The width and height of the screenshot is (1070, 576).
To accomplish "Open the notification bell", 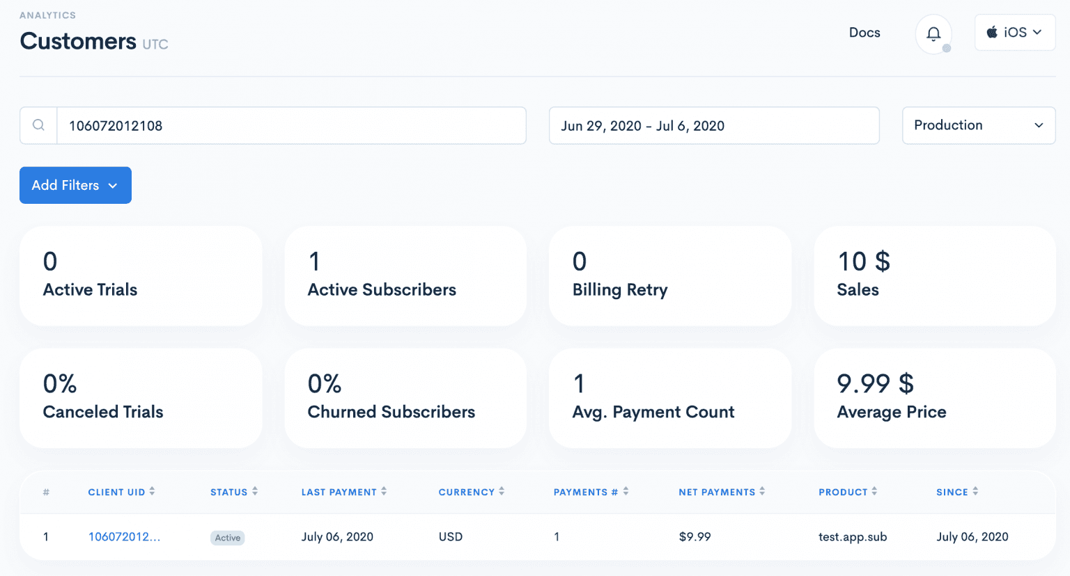I will tap(933, 33).
